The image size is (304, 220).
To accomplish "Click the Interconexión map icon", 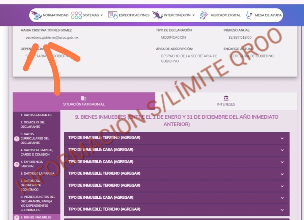I will pos(157,15).
